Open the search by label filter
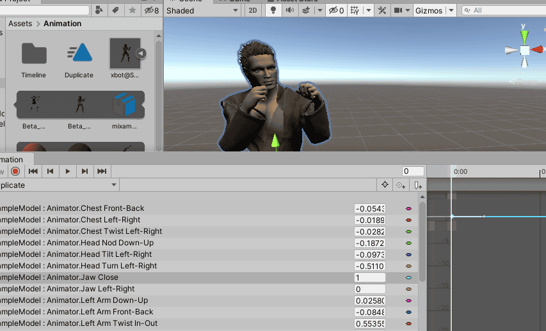 pyautogui.click(x=115, y=10)
